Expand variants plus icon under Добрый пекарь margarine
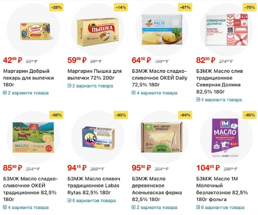This screenshot has width=258, height=215. click(5, 93)
